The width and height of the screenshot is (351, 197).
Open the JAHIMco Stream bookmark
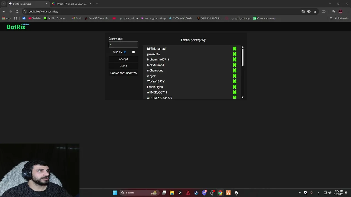55,18
